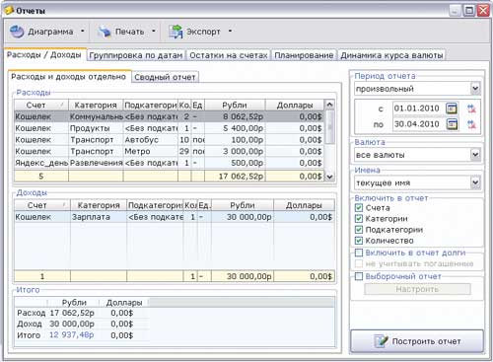Open calendar picker for start date 01.01.2010

452,109
